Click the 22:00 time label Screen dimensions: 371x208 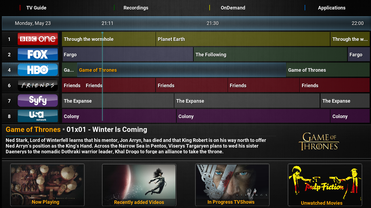click(357, 23)
